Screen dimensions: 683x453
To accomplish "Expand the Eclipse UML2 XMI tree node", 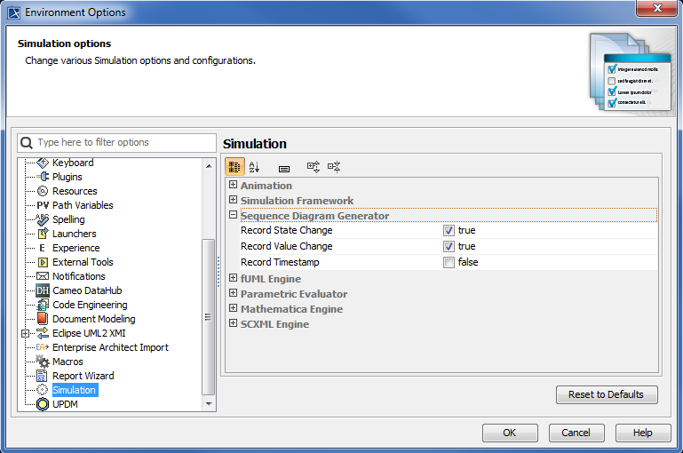I will [x=25, y=334].
